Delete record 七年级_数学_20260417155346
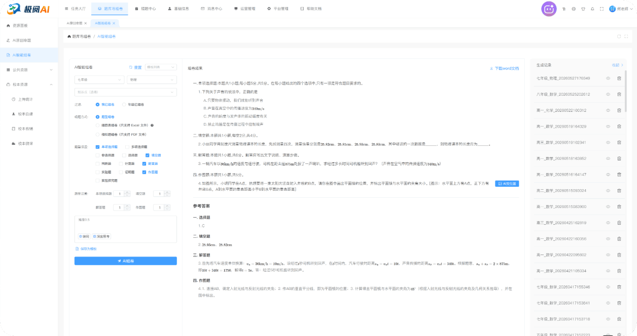637x336 pixels. point(619,287)
